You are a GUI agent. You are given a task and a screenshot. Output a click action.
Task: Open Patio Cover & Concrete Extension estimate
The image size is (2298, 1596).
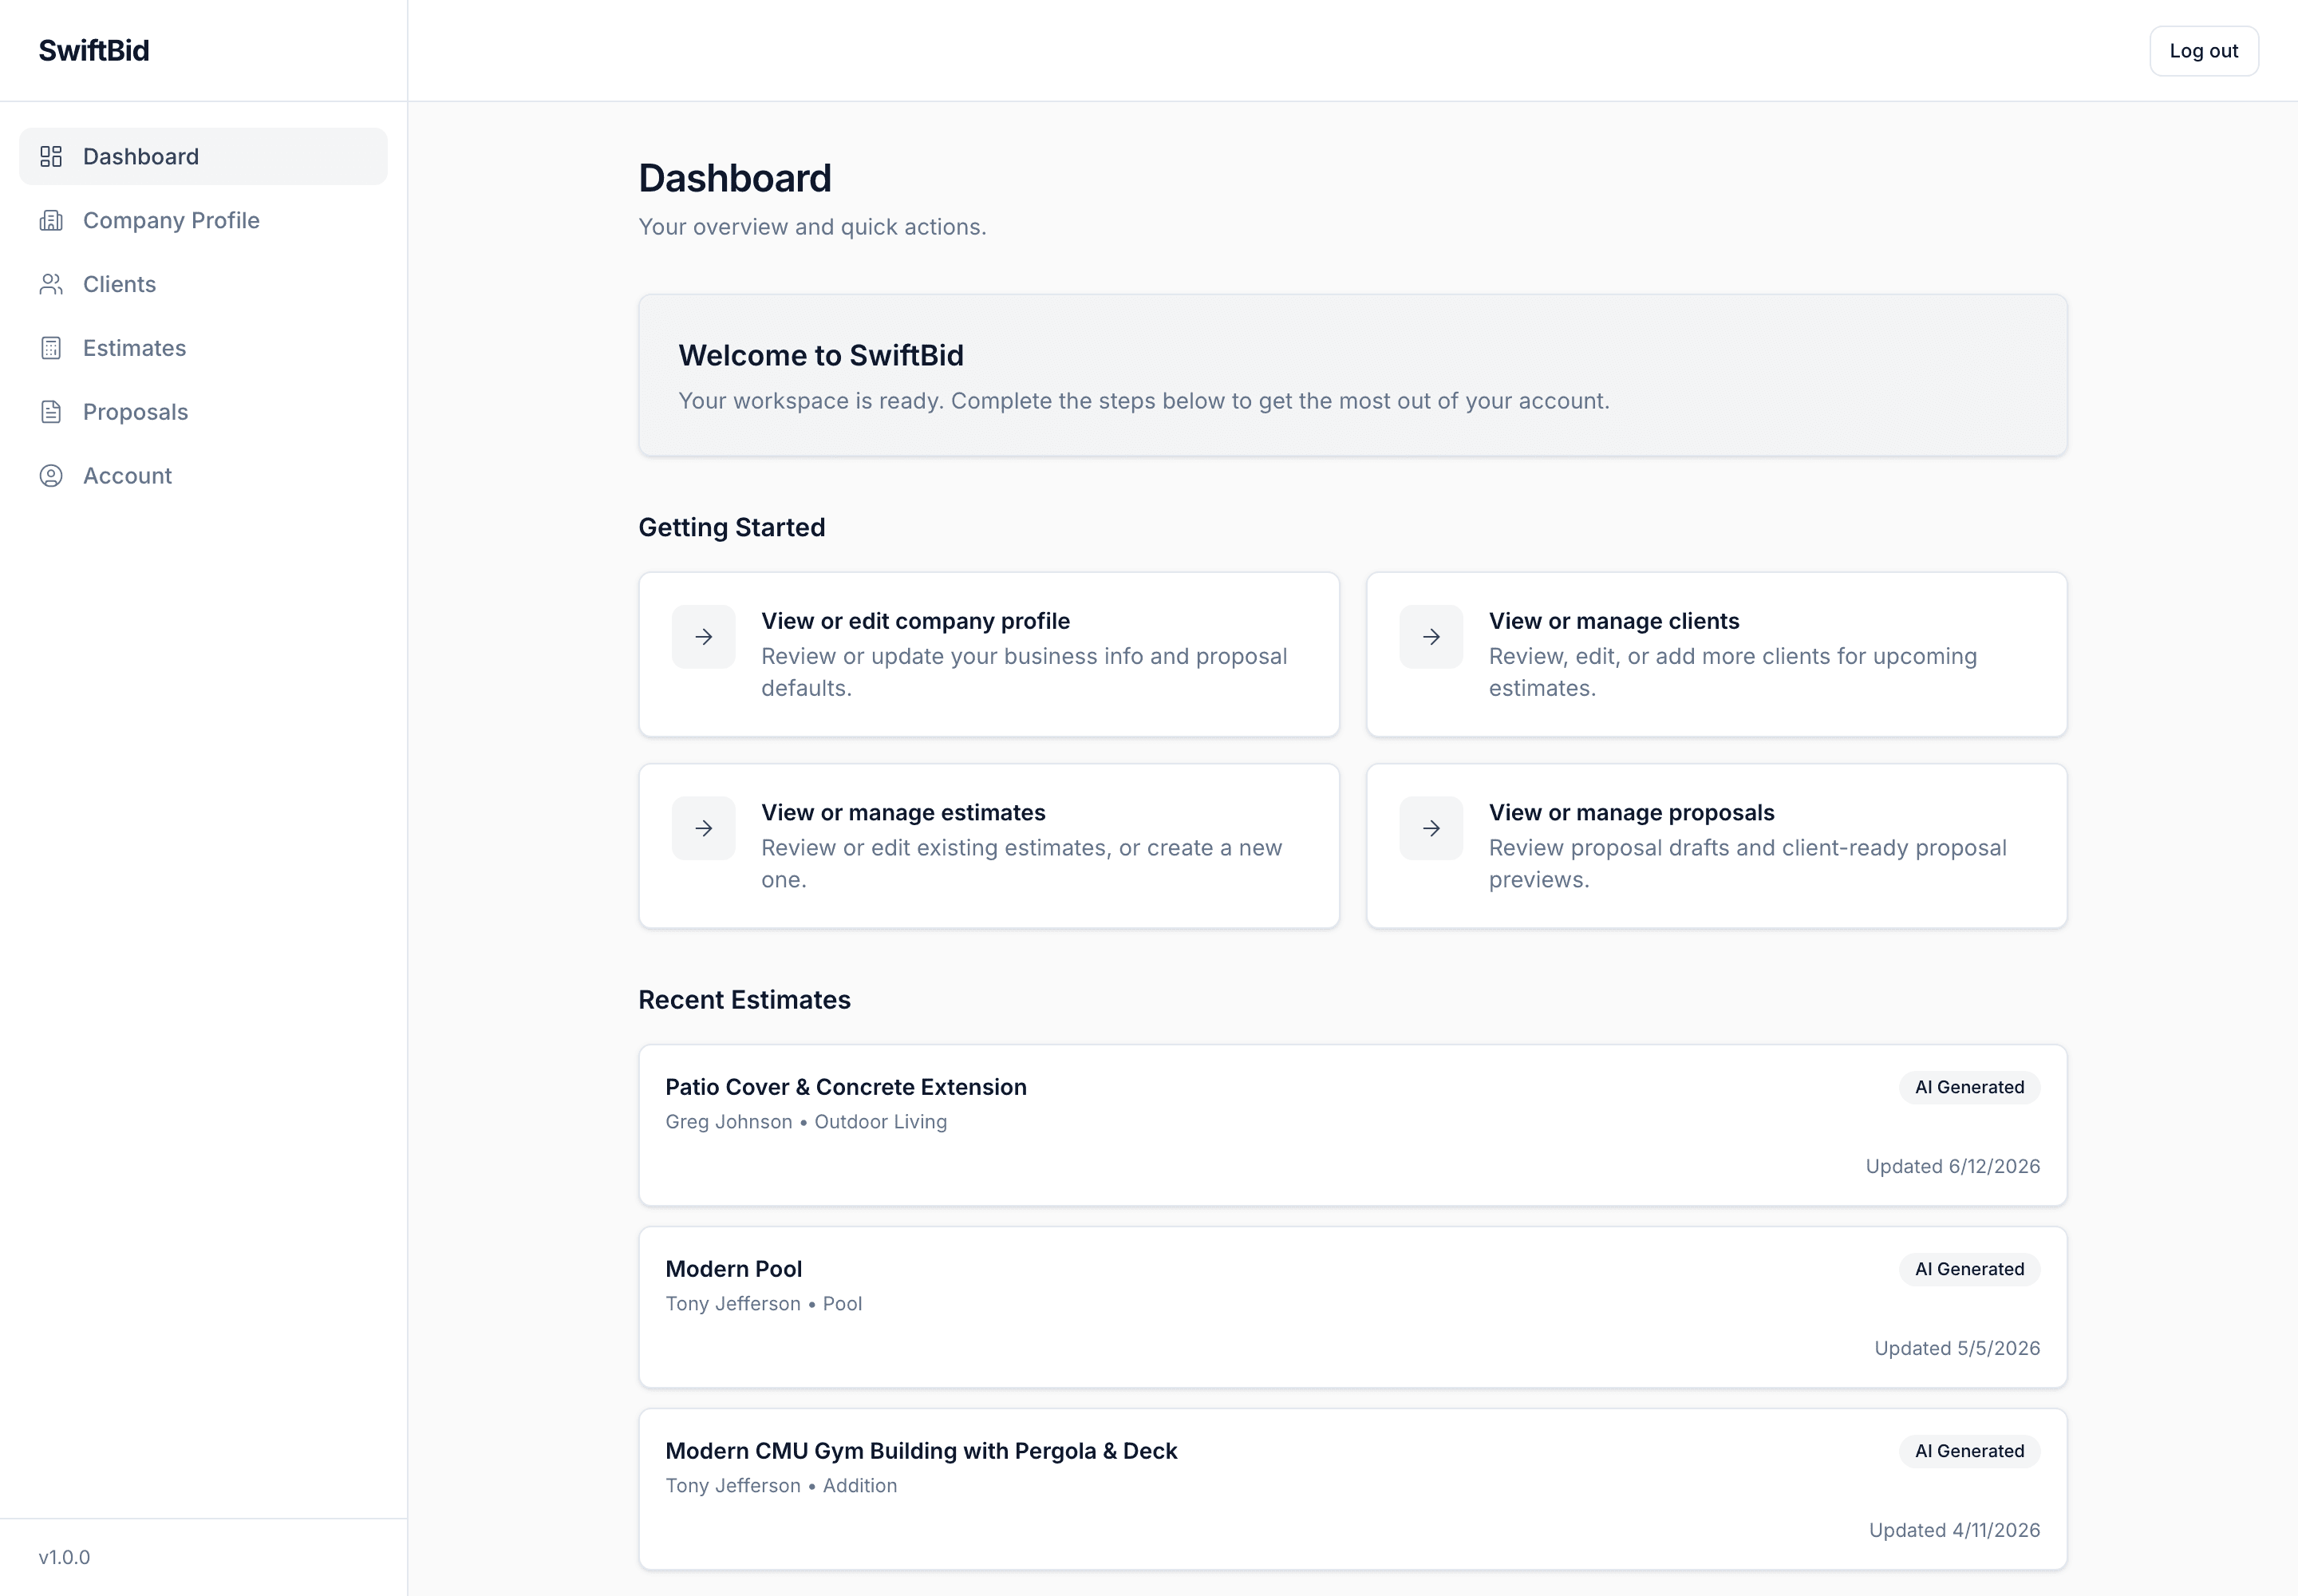[1352, 1125]
